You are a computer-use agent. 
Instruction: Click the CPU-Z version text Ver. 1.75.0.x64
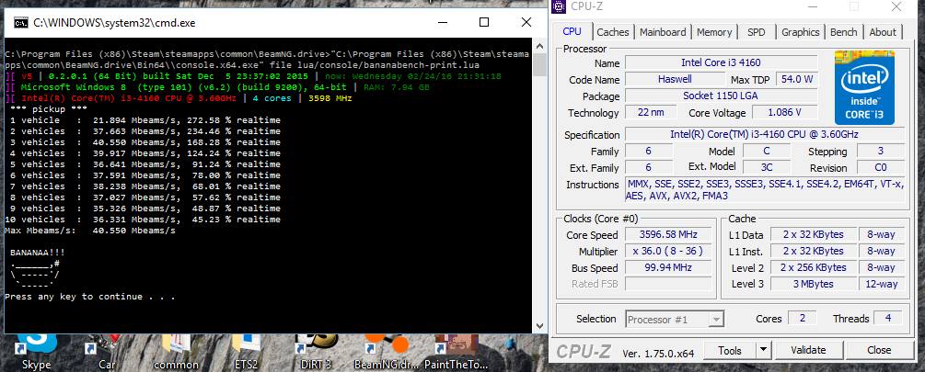(x=658, y=353)
